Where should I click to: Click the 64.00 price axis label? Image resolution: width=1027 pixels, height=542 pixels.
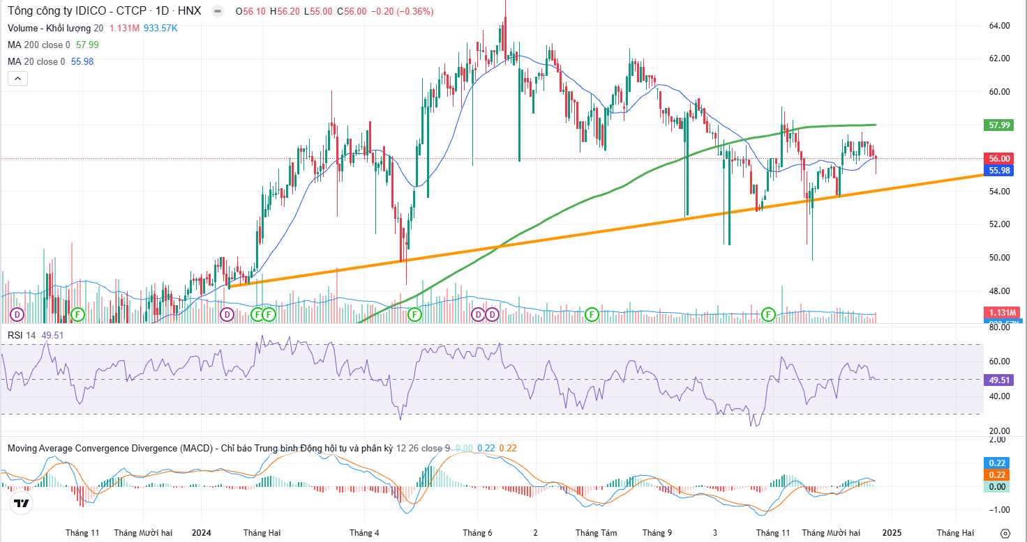[x=1000, y=26]
